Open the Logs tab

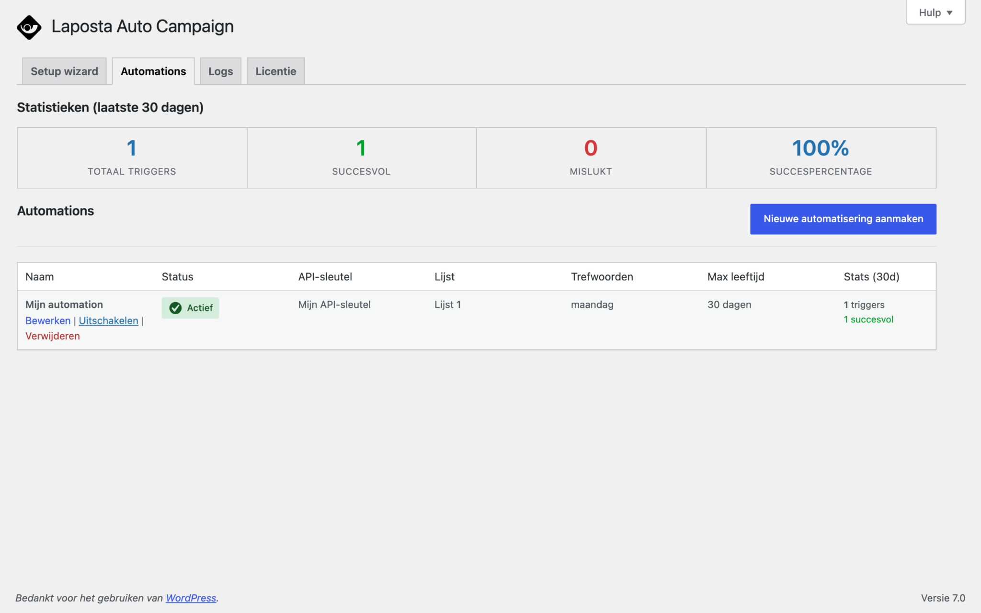pos(220,71)
